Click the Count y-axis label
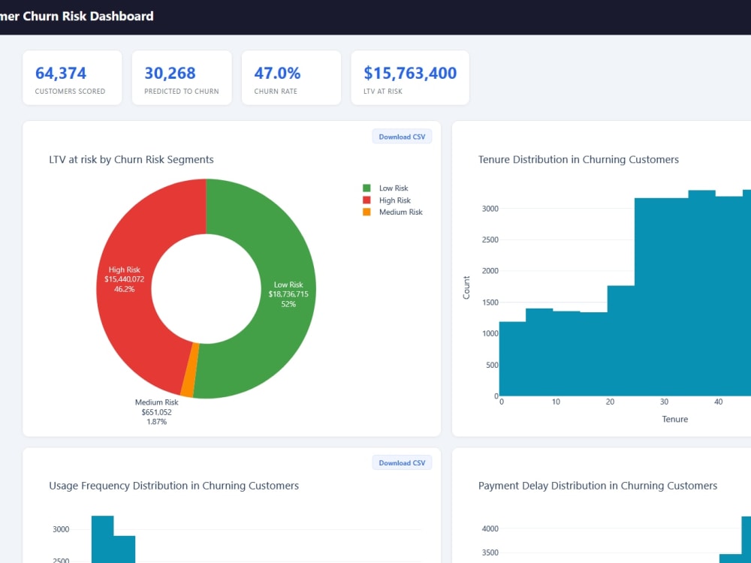The height and width of the screenshot is (563, 751). pos(466,288)
